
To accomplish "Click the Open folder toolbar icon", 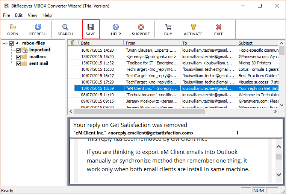I will click(13, 27).
